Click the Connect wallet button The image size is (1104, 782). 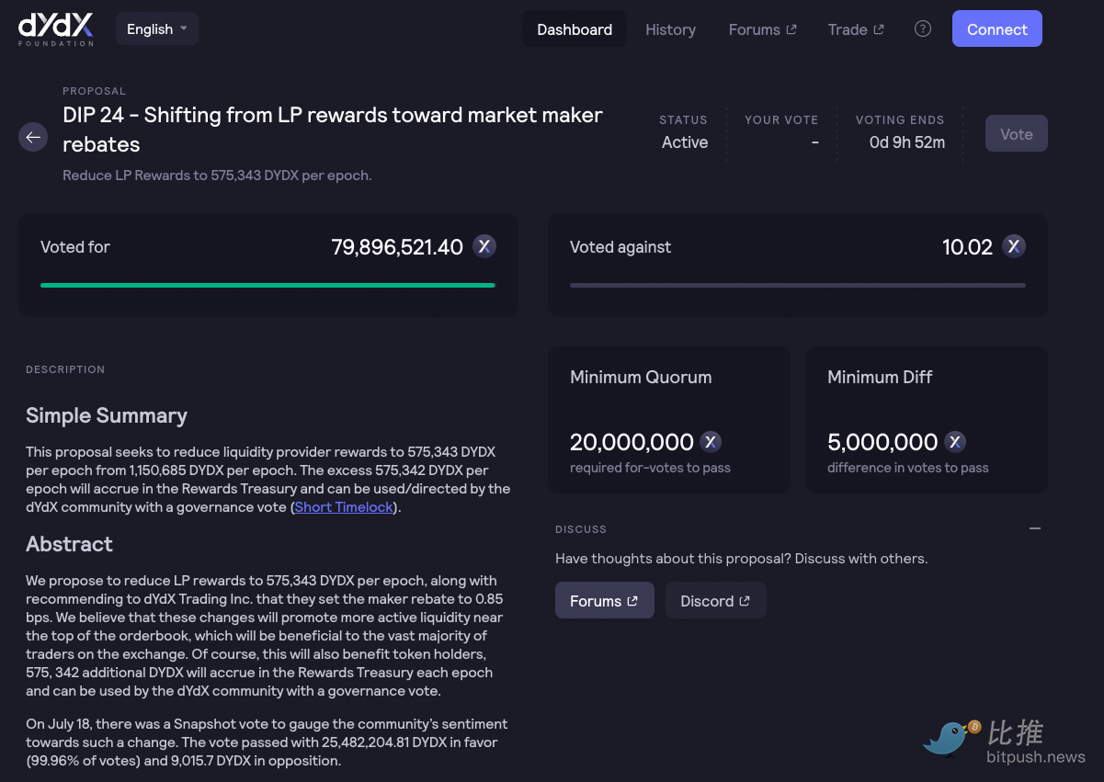click(x=997, y=29)
